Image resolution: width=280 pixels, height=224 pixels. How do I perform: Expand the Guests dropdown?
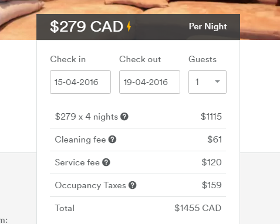click(207, 82)
